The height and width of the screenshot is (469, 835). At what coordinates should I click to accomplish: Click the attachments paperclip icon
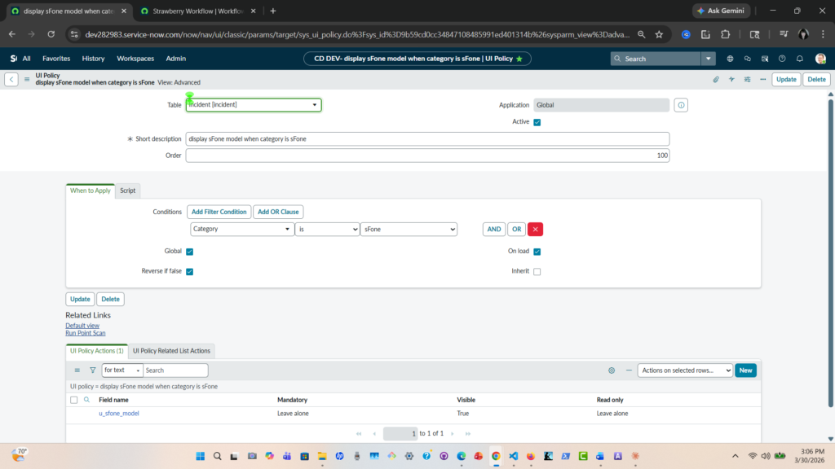pos(716,79)
